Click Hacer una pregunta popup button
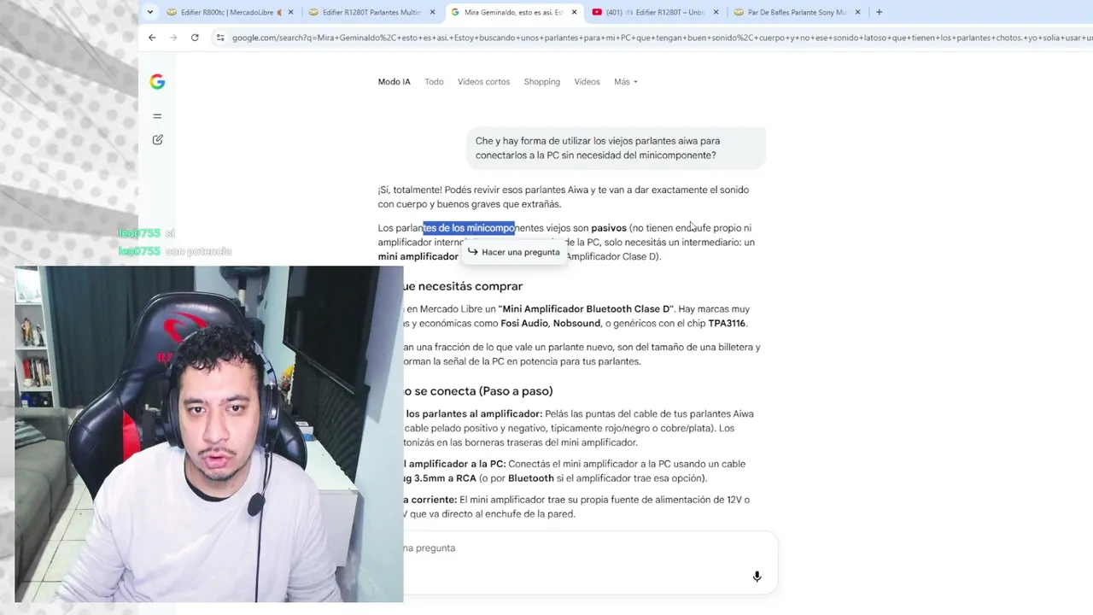The image size is (1093, 615). 513,252
